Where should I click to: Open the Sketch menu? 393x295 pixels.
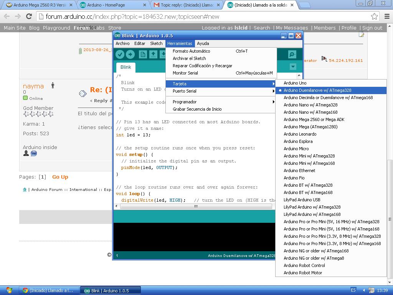point(156,43)
